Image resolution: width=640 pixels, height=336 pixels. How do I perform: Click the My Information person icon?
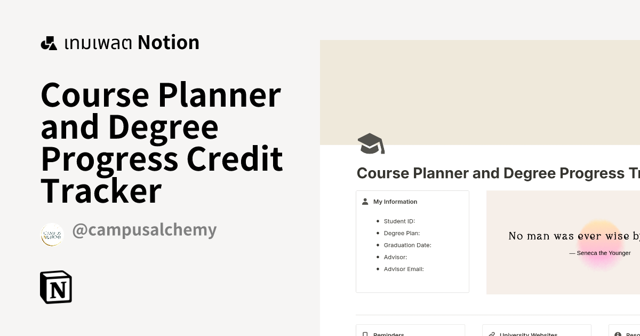tap(365, 202)
